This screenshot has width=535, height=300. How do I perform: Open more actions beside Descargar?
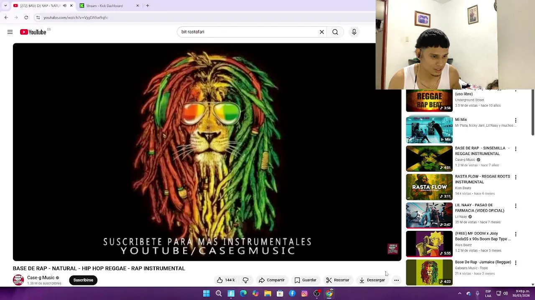(396, 280)
